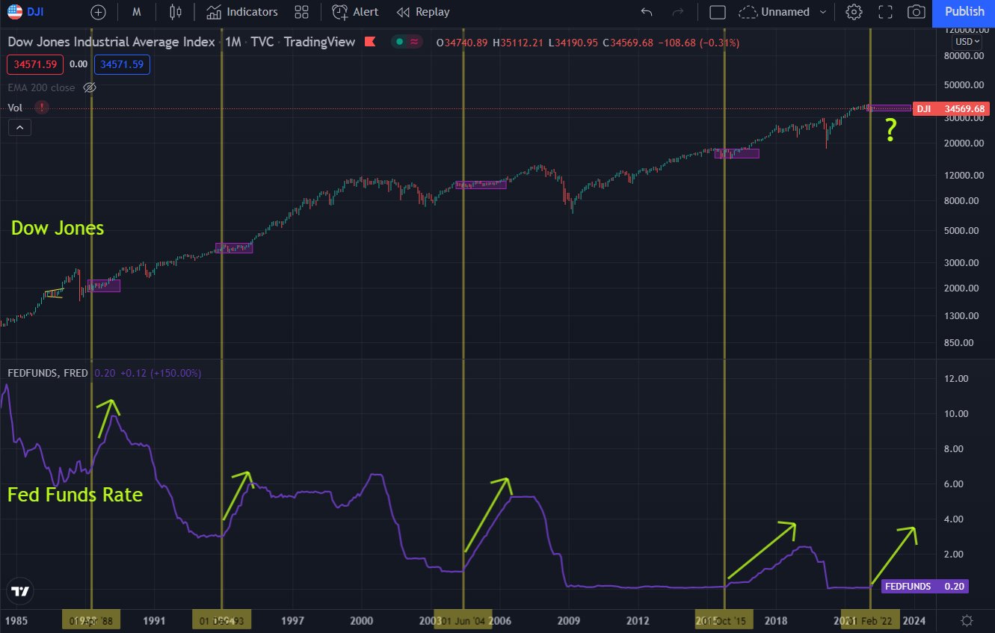Select the Vol legend label
This screenshot has height=633, width=995.
tap(15, 108)
